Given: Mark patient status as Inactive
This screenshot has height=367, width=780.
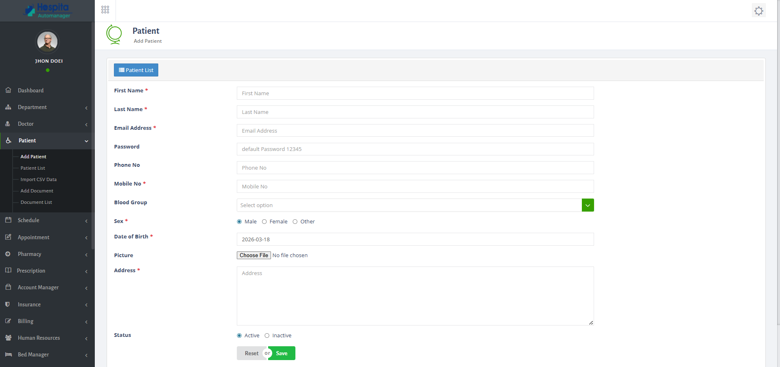Looking at the screenshot, I should click(x=267, y=335).
